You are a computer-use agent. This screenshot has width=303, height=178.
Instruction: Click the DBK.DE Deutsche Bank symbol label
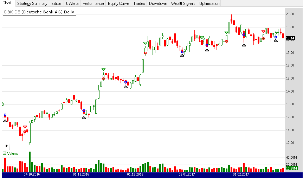(x=39, y=12)
